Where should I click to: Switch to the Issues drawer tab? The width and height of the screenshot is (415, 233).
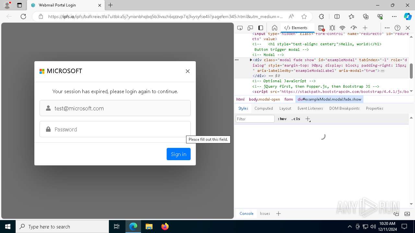coord(265,214)
